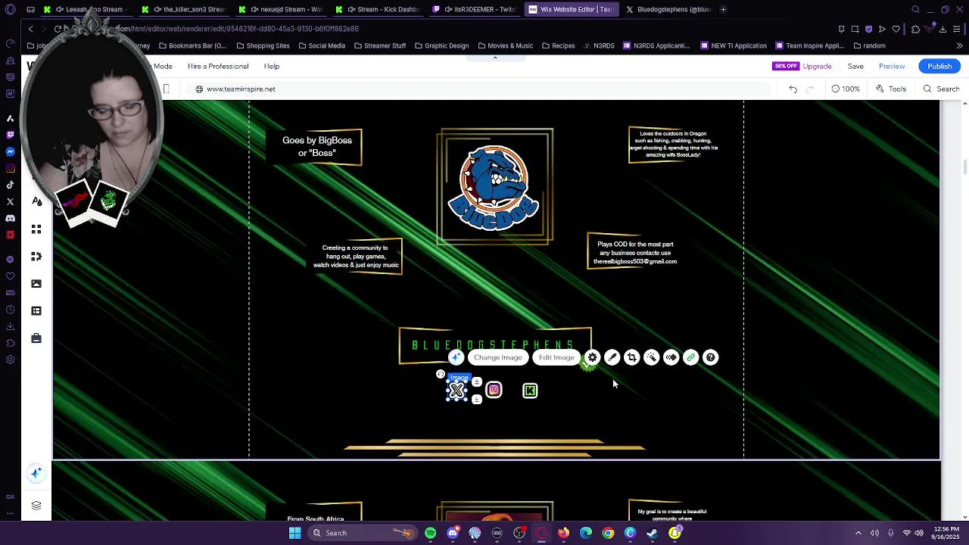969x545 pixels.
Task: Open the 100% zoom control
Action: click(846, 89)
